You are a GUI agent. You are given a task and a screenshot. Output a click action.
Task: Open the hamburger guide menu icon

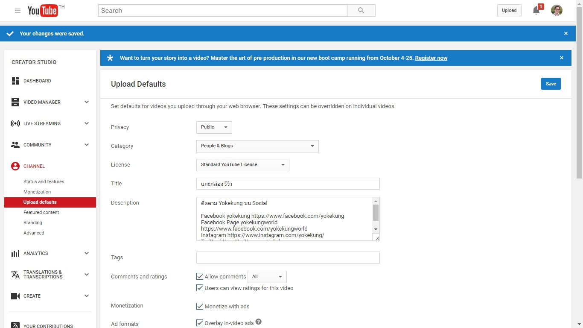point(17,11)
